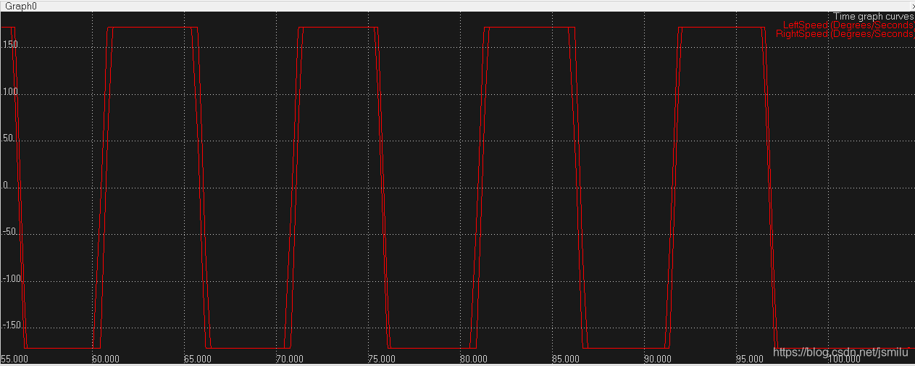This screenshot has height=366, width=915.
Task: Click the -150 y-axis label
Action: pyautogui.click(x=11, y=325)
